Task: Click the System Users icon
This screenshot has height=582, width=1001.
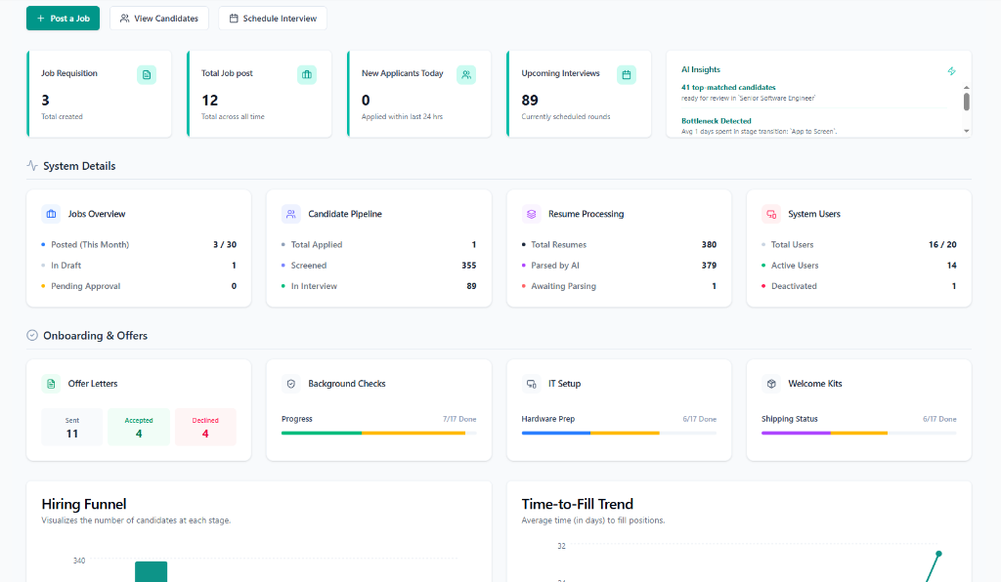Action: click(x=771, y=214)
